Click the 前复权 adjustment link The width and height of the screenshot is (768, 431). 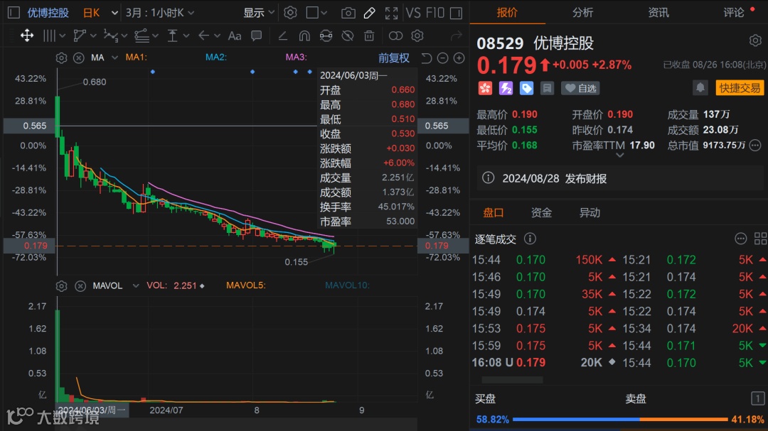click(394, 58)
